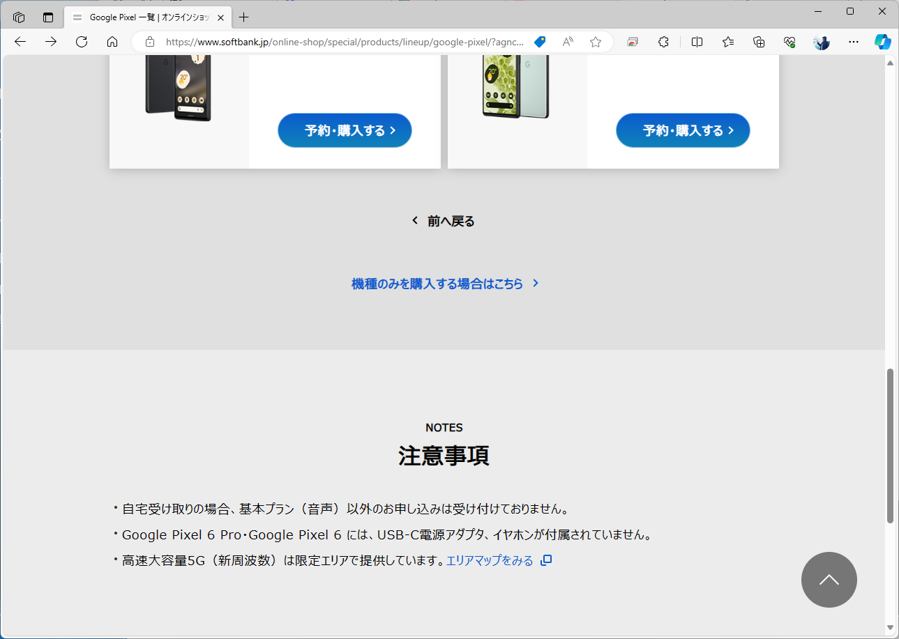This screenshot has height=639, width=899.
Task: Open Collections in the toolbar
Action: coord(759,42)
